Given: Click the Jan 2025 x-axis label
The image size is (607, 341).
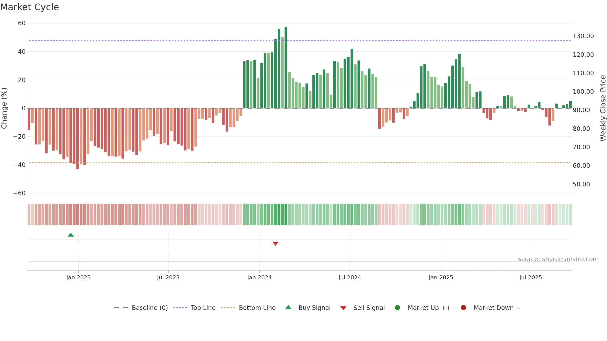Looking at the screenshot, I should [x=441, y=278].
